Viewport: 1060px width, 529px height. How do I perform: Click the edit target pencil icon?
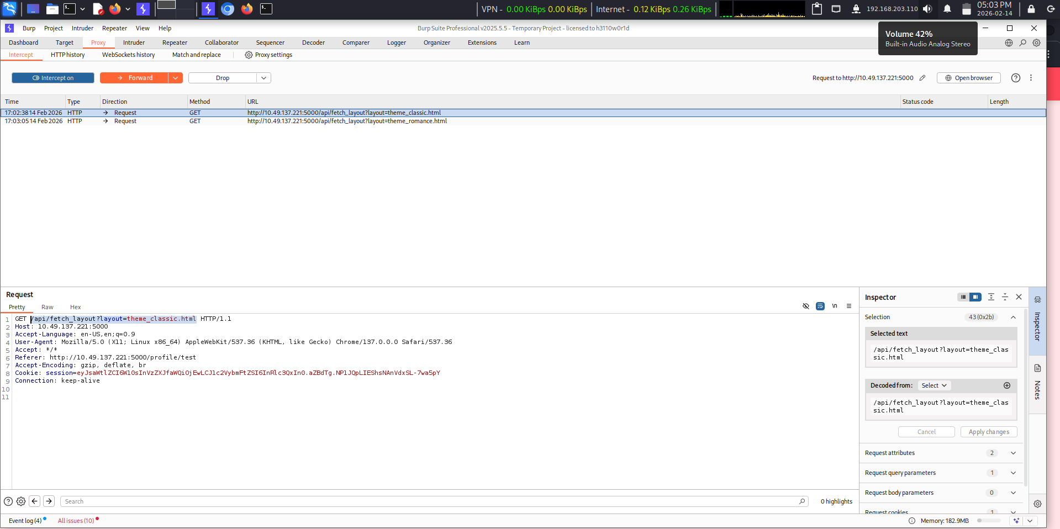[x=922, y=78]
